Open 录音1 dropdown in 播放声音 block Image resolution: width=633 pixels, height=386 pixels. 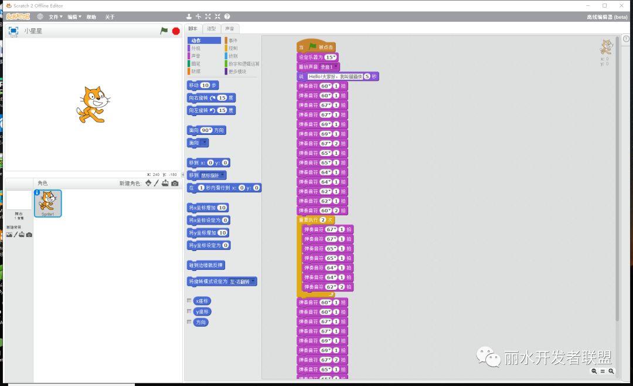click(328, 67)
